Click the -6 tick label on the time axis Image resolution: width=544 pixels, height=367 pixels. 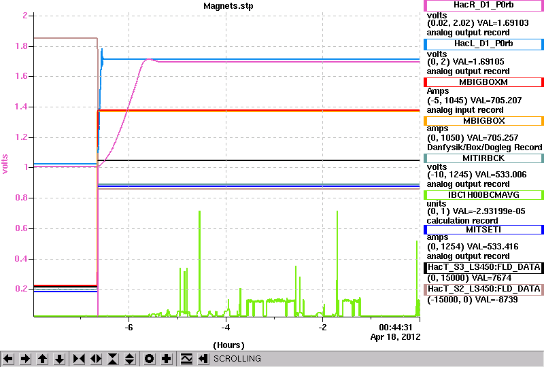coord(129,328)
